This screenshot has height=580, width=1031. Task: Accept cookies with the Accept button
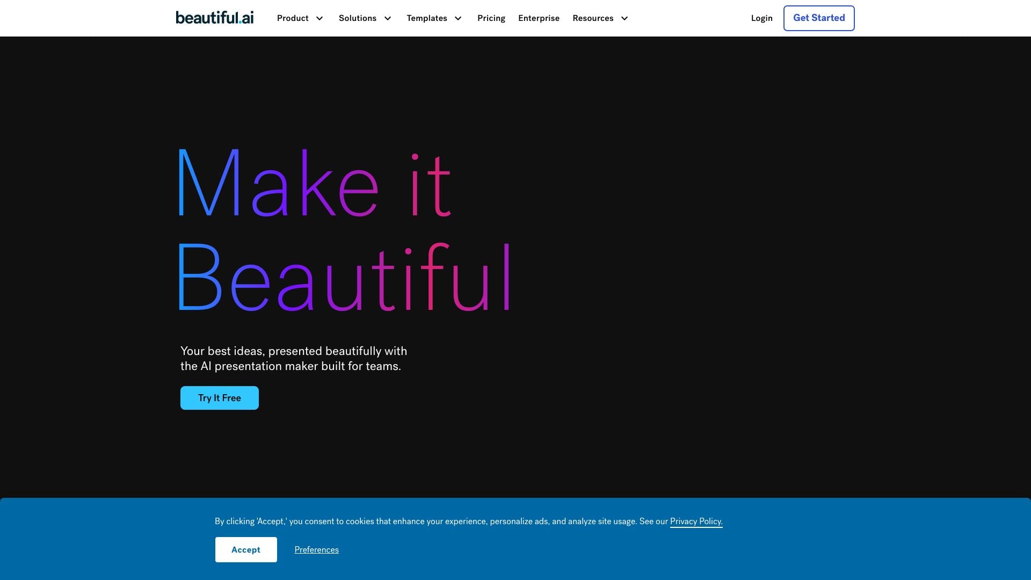pyautogui.click(x=246, y=549)
